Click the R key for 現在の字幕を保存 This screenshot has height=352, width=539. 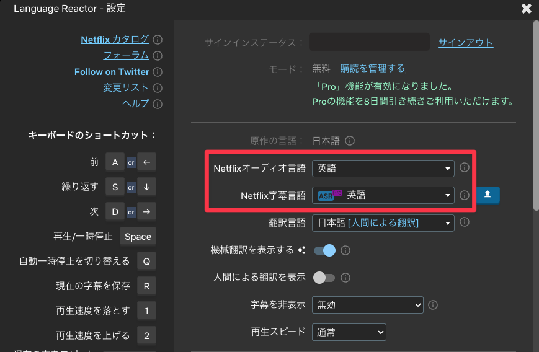[147, 286]
